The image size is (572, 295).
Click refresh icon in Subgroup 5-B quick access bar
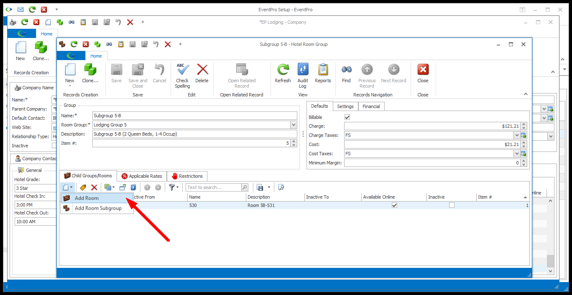pos(74,44)
